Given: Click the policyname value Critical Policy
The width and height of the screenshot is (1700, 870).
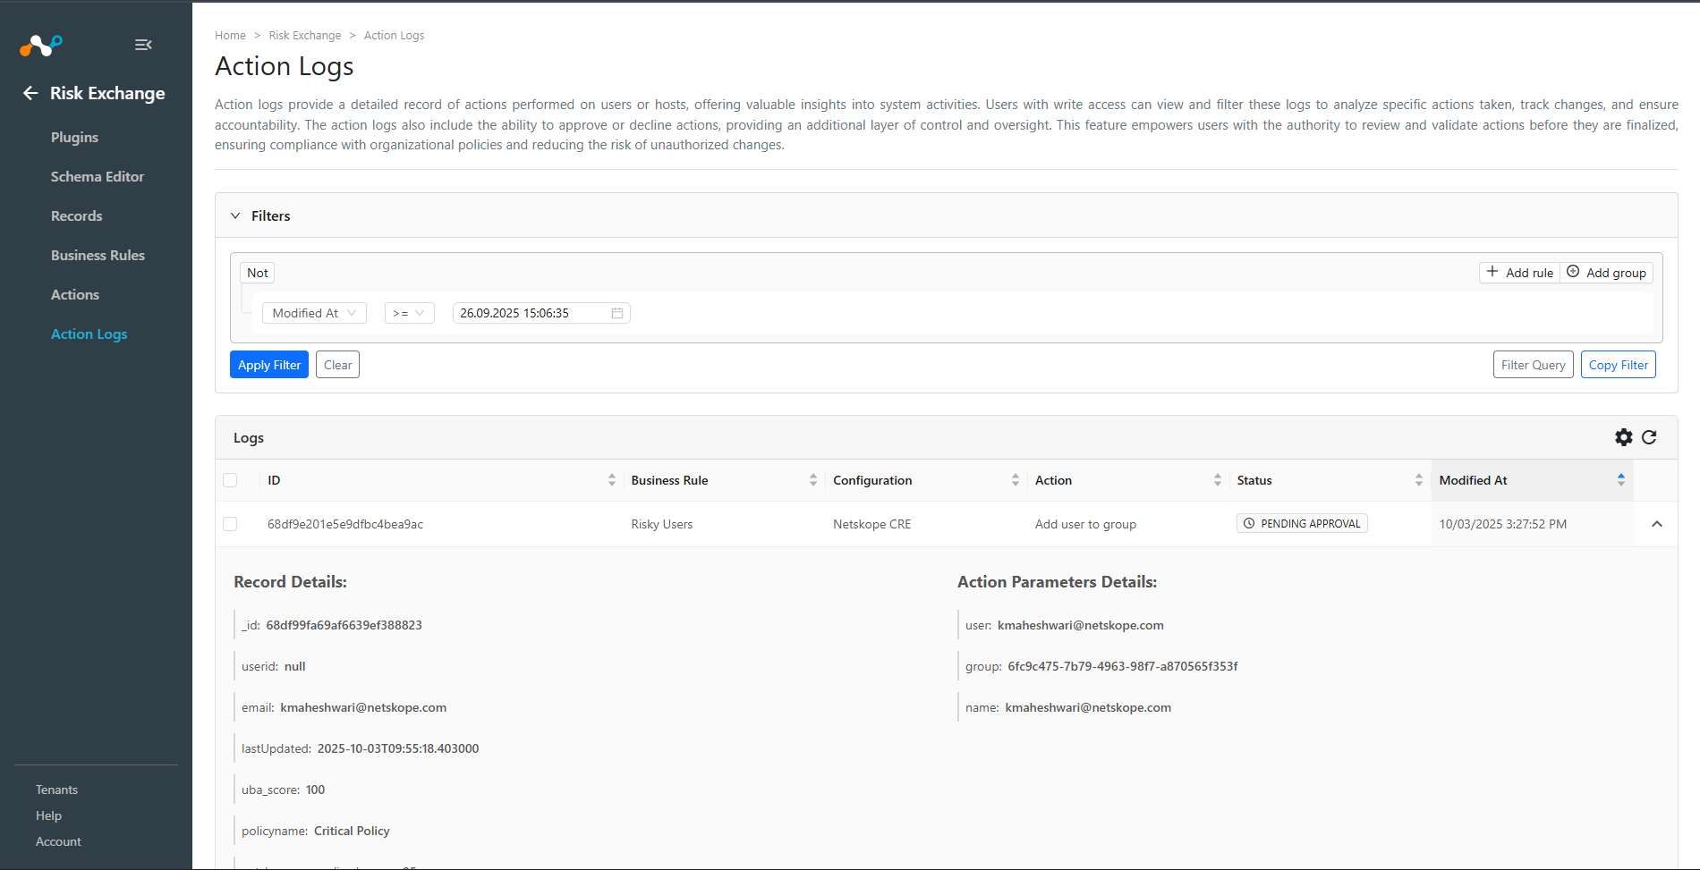Looking at the screenshot, I should coord(352,831).
